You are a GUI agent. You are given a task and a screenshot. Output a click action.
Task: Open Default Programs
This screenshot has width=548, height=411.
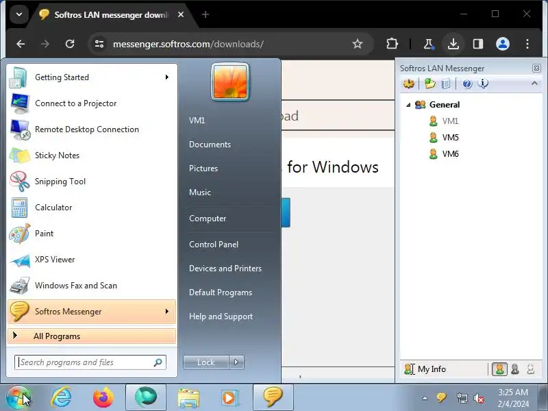point(221,292)
